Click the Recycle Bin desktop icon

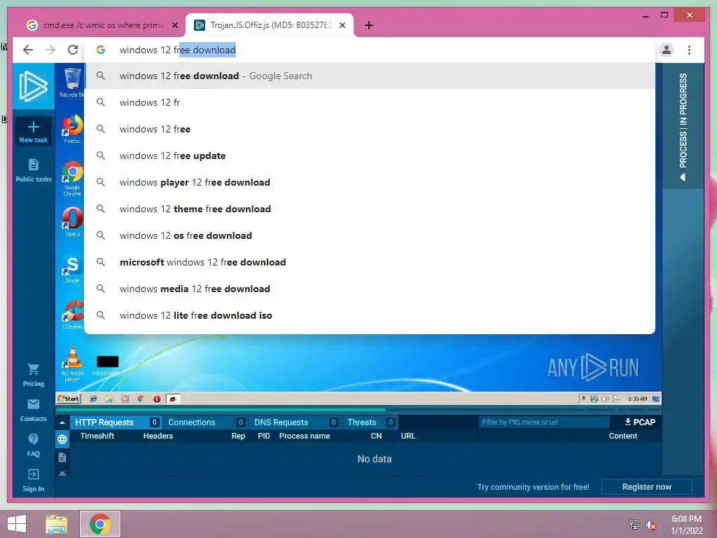point(72,83)
